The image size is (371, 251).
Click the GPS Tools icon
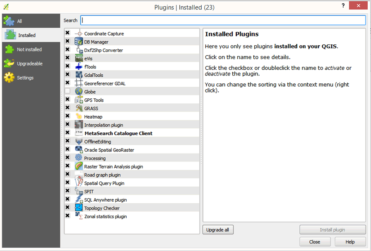(x=79, y=100)
